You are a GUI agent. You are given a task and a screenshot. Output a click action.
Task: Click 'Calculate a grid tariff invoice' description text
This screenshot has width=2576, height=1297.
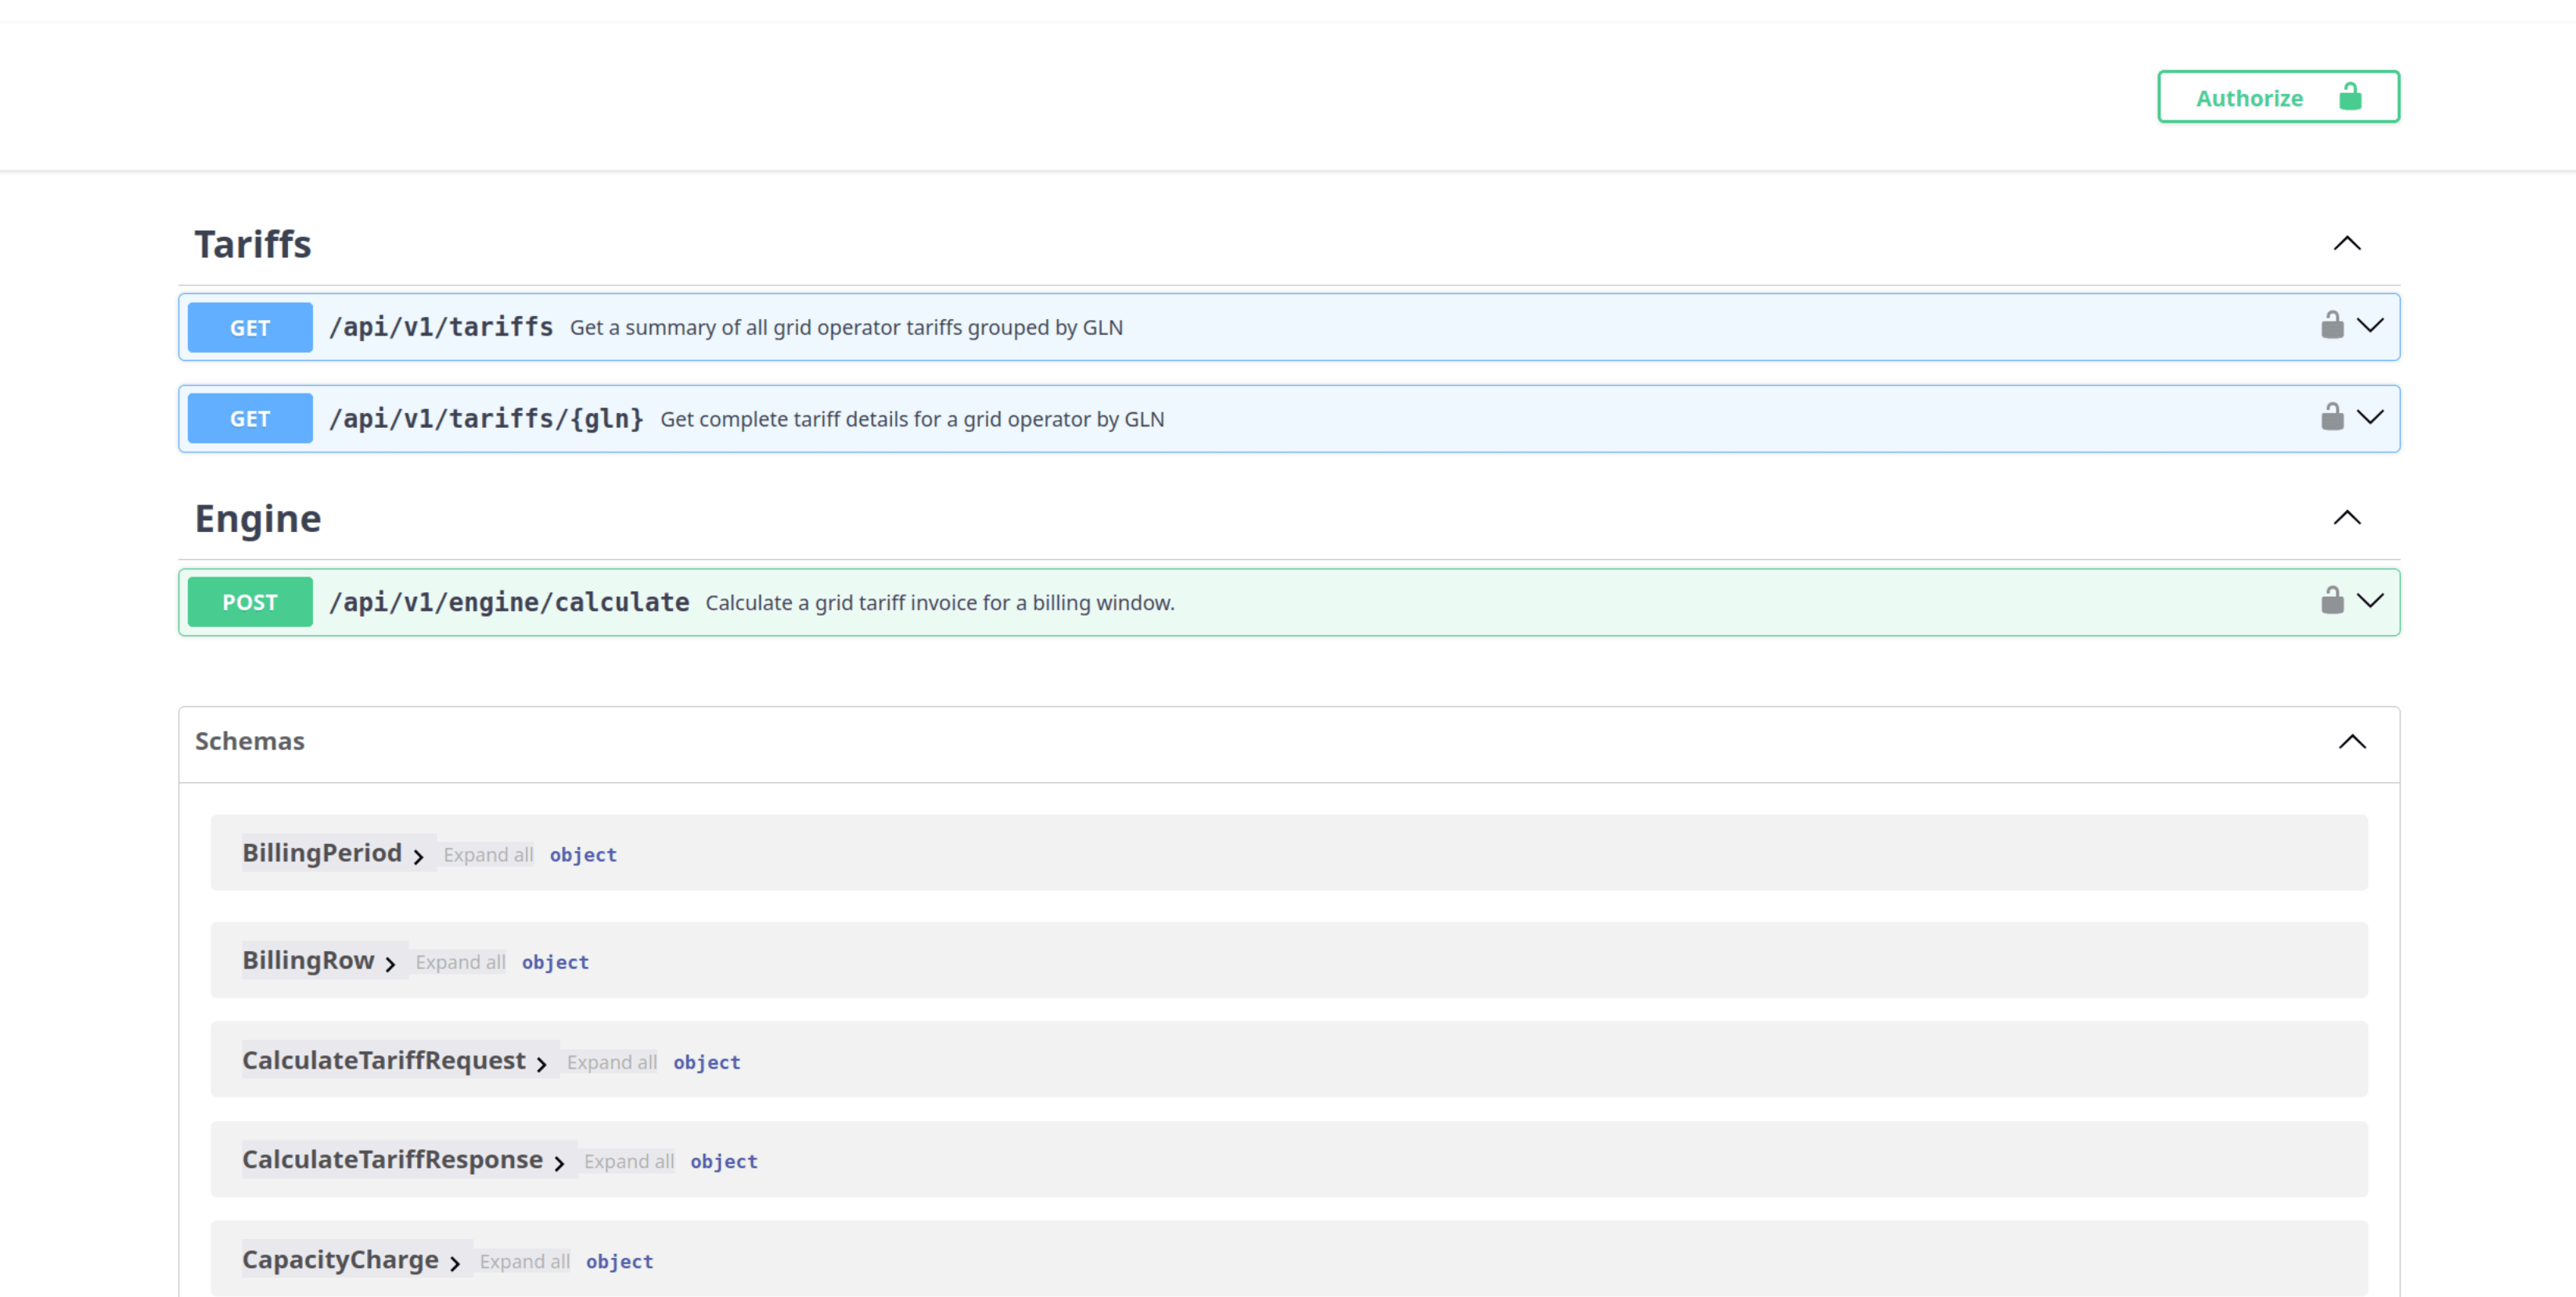[940, 603]
